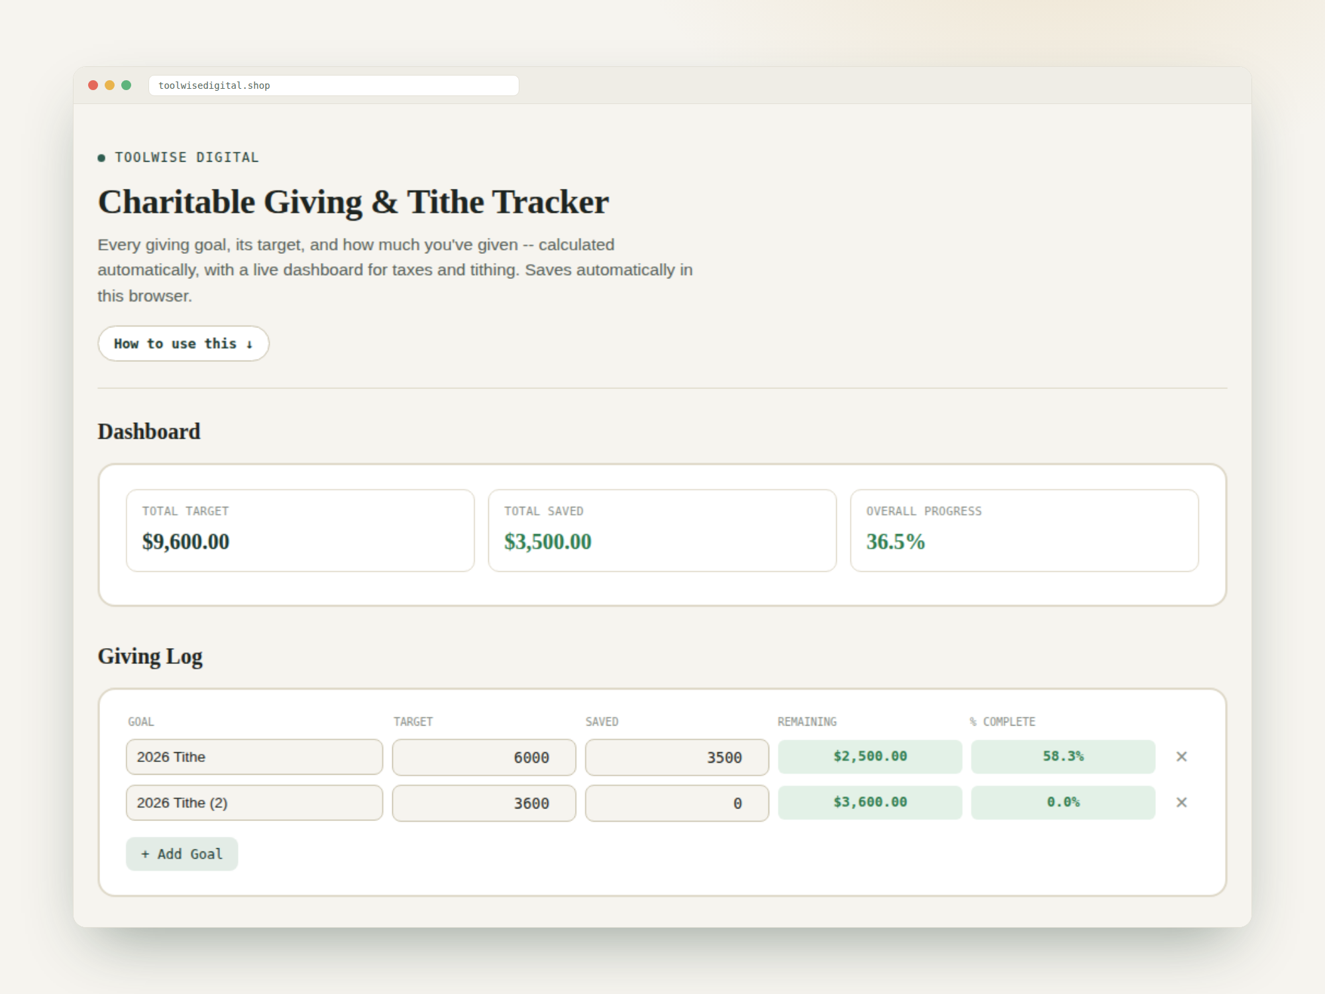Edit the goal name field '2026 Tithe'

pyautogui.click(x=254, y=757)
